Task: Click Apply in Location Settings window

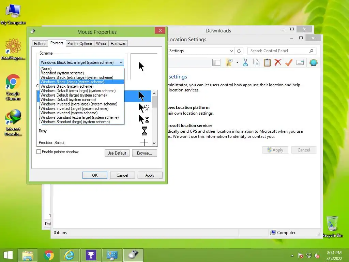Action: pyautogui.click(x=275, y=150)
